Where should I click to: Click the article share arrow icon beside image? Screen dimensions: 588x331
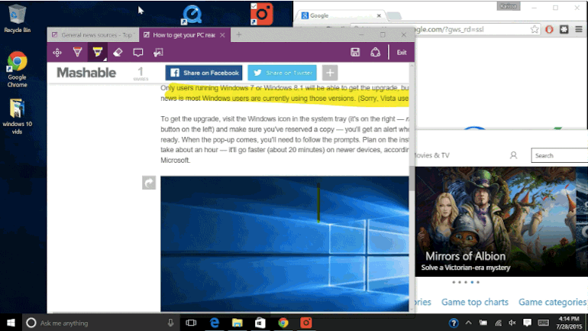pos(149,183)
